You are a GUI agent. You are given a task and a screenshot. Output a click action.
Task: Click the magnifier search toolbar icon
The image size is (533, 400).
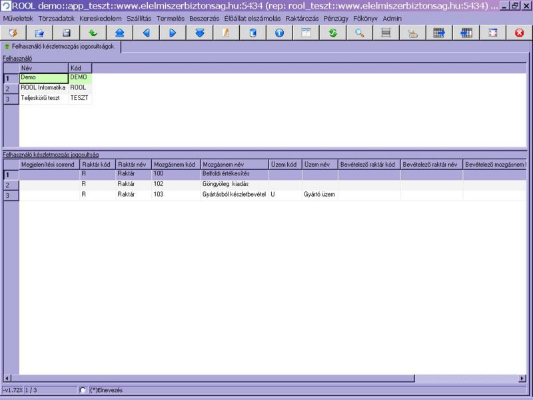(x=359, y=33)
